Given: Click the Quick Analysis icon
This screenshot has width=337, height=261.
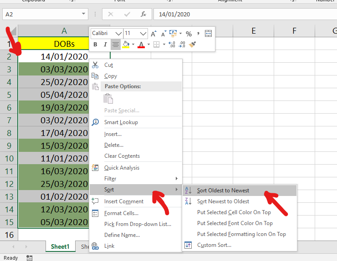Looking at the screenshot, I should click(x=95, y=167).
